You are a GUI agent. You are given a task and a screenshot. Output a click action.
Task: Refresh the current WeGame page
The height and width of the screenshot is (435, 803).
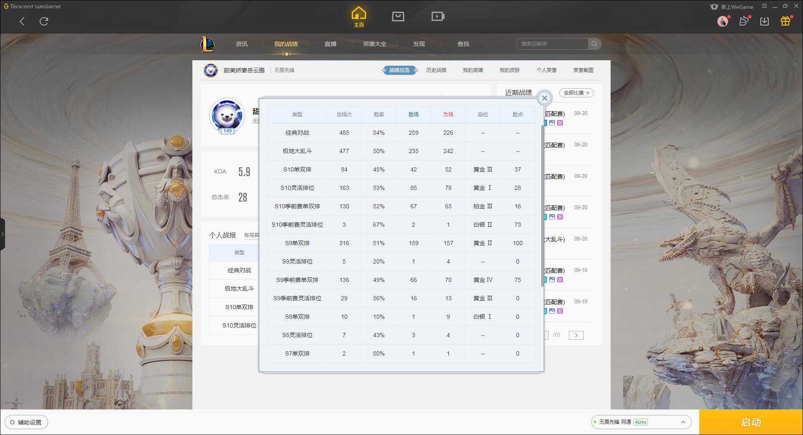(44, 21)
